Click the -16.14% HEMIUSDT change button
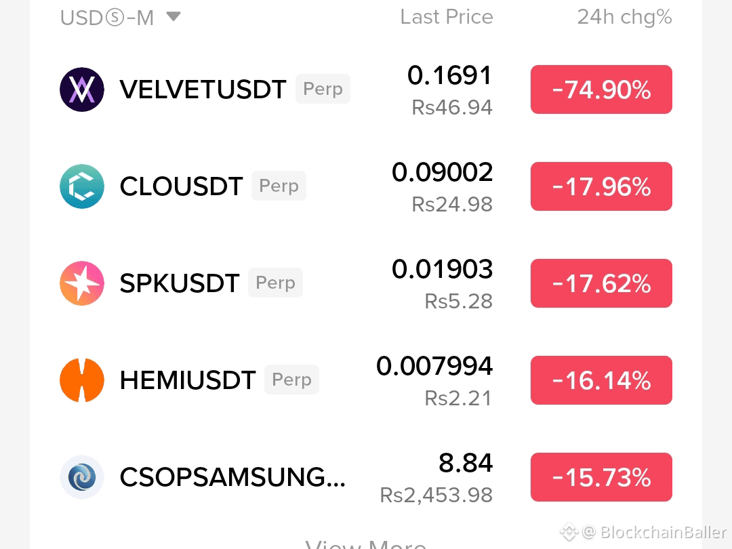Viewport: 732px width, 549px height. pos(601,380)
